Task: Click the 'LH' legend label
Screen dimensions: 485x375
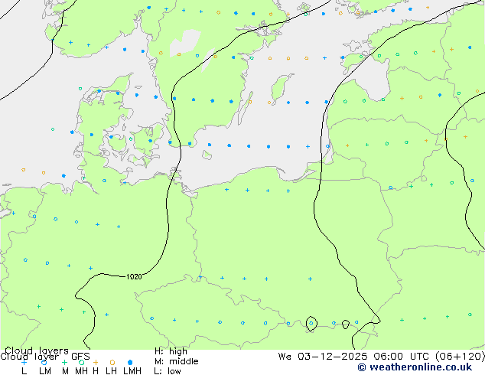Action: (111, 370)
